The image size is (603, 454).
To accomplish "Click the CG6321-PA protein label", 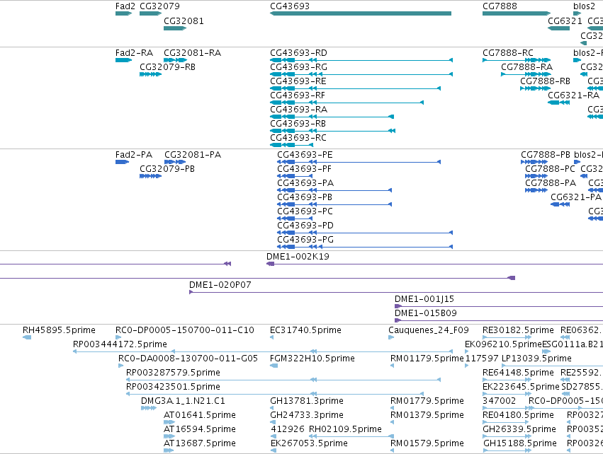I will [575, 197].
